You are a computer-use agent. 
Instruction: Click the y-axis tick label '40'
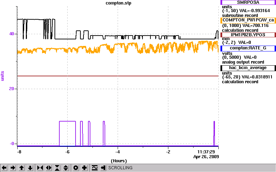[x=11, y=34]
